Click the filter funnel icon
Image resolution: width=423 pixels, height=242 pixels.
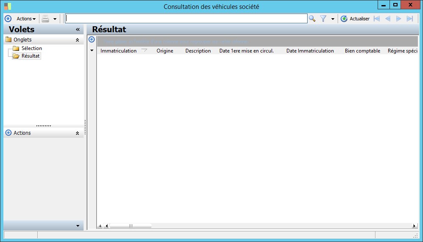click(x=323, y=19)
